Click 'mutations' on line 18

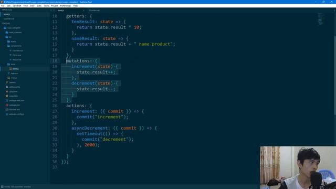[78, 61]
